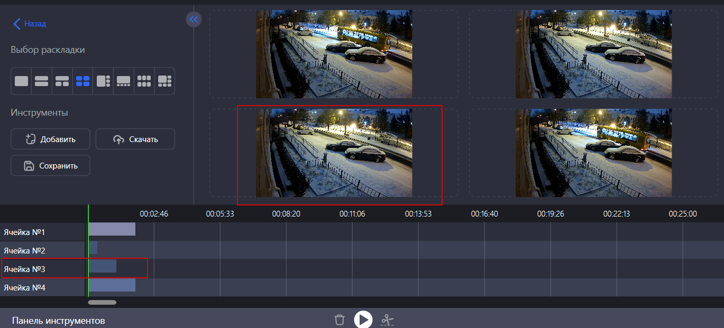Choose the 3x3 grid layout
The image size is (724, 328).
click(x=143, y=81)
